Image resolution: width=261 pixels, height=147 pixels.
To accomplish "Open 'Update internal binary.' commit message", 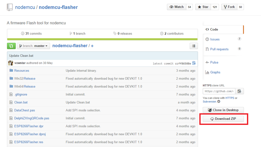I will pyautogui.click(x=81, y=71).
